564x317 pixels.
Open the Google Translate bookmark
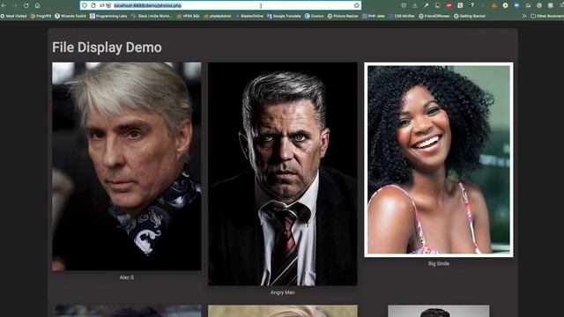284,16
